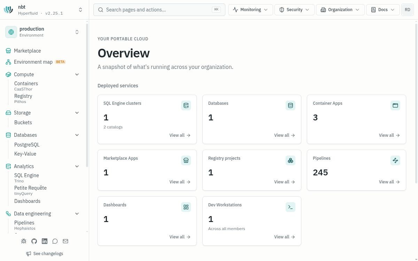Click the Data engineering icon in sidebar

pyautogui.click(x=8, y=214)
